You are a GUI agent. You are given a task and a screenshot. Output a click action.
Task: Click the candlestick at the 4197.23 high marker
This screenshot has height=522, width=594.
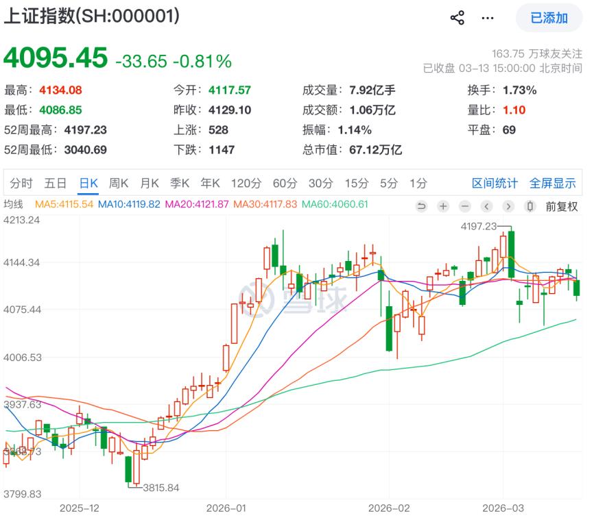click(x=512, y=253)
